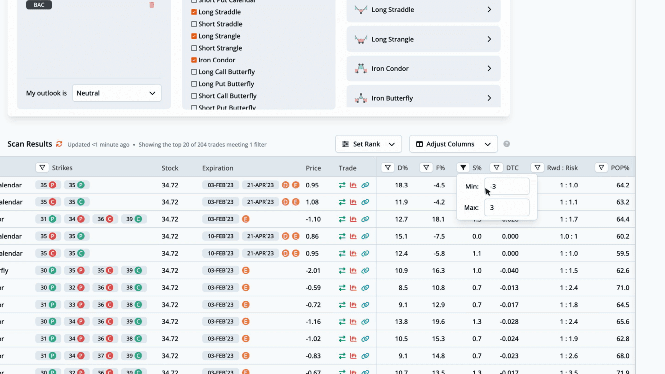Click 03-FEB'23 expiration in first row
Image resolution: width=665 pixels, height=374 pixels.
221,185
